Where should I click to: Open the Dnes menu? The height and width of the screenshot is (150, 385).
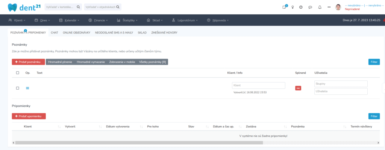pyautogui.click(x=42, y=20)
